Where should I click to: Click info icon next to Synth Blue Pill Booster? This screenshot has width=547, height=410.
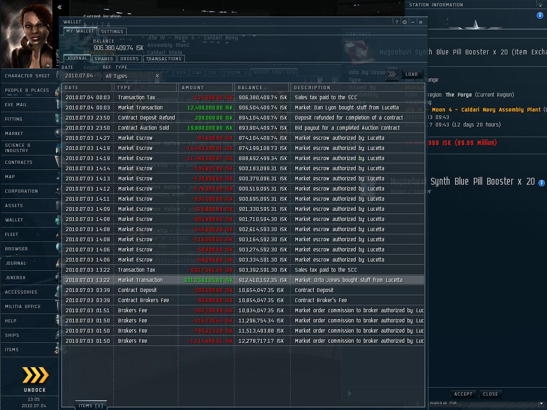click(x=542, y=183)
